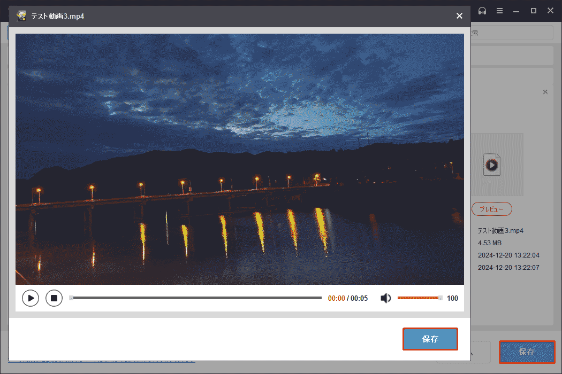Screen dimensions: 562x374
Task: Click the search field in the main window
Action: coord(514,33)
